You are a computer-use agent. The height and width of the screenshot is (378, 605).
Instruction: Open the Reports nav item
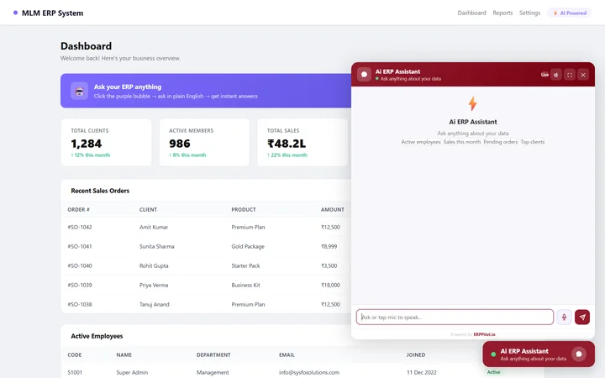(x=502, y=13)
